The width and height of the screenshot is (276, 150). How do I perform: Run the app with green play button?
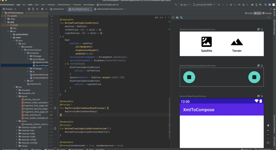point(219,5)
